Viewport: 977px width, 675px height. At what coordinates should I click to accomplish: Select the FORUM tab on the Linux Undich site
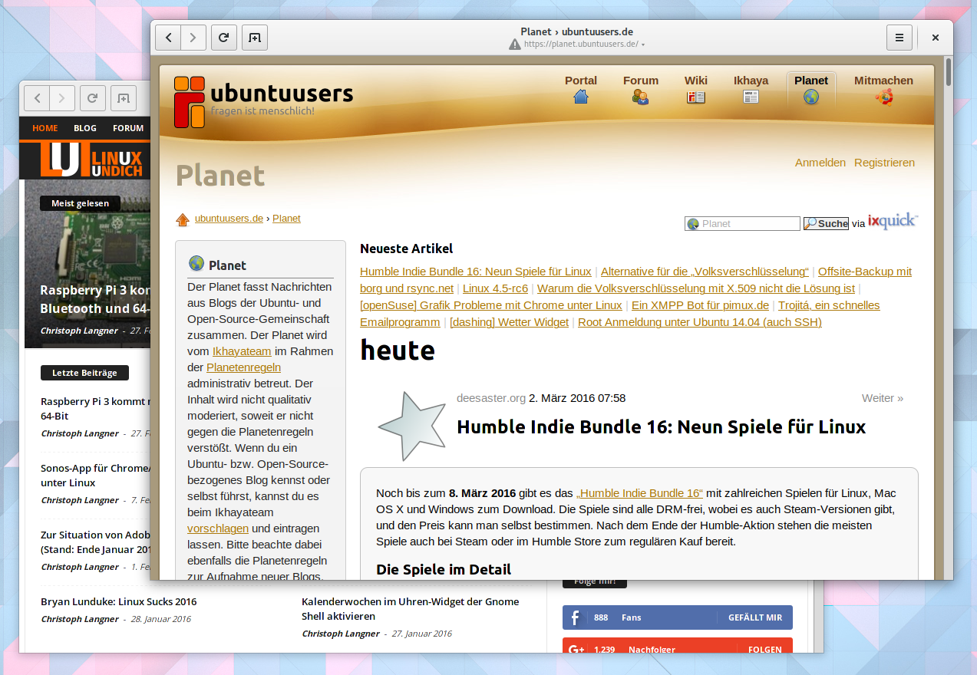[x=127, y=128]
